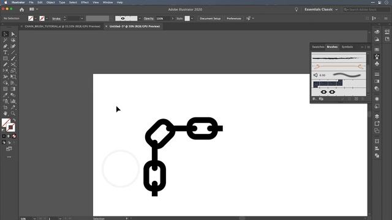Open the Align panel icon in dock
This screenshot has height=220, width=392.
(x=377, y=148)
